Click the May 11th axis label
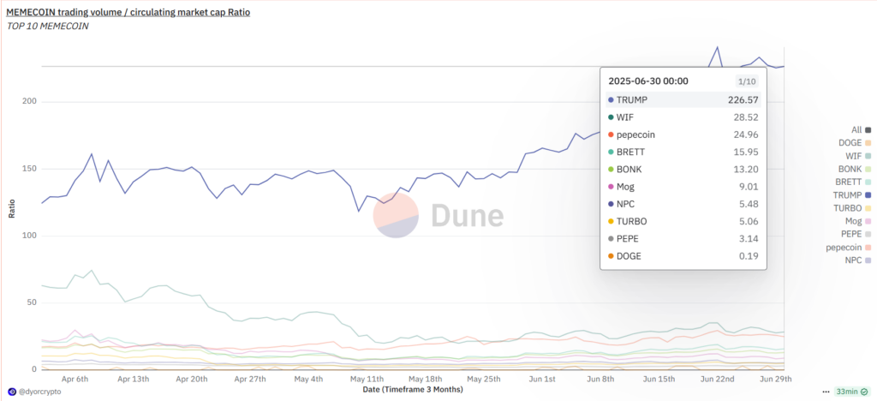 pos(367,379)
